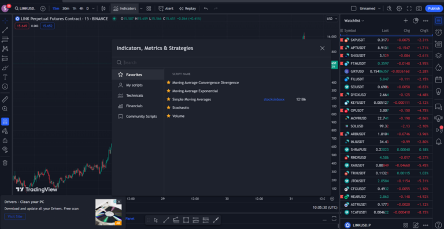Viewport: 444px width, 229px height.
Task: Click the Publish button
Action: pos(434,9)
